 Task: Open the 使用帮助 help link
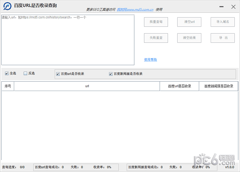150,60
